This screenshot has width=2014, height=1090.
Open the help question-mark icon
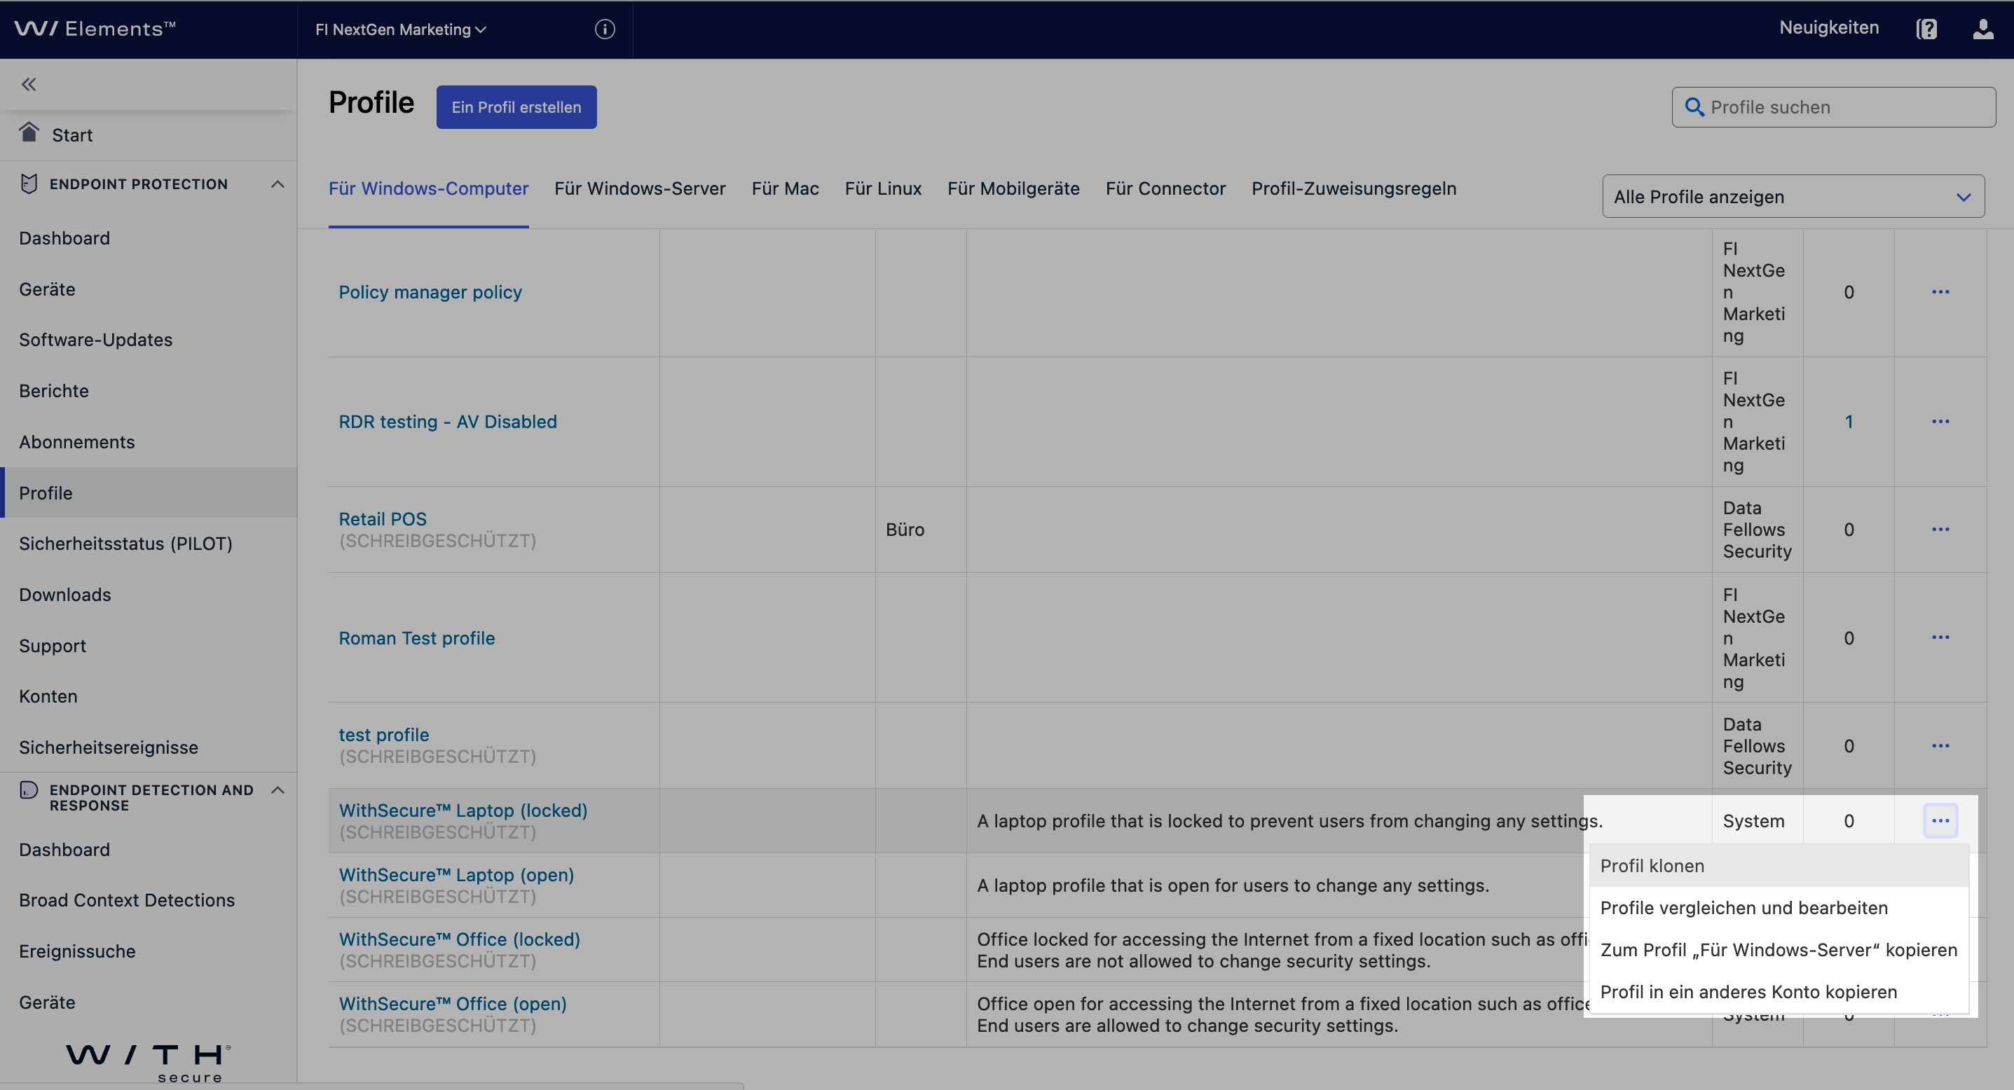[x=1926, y=29]
